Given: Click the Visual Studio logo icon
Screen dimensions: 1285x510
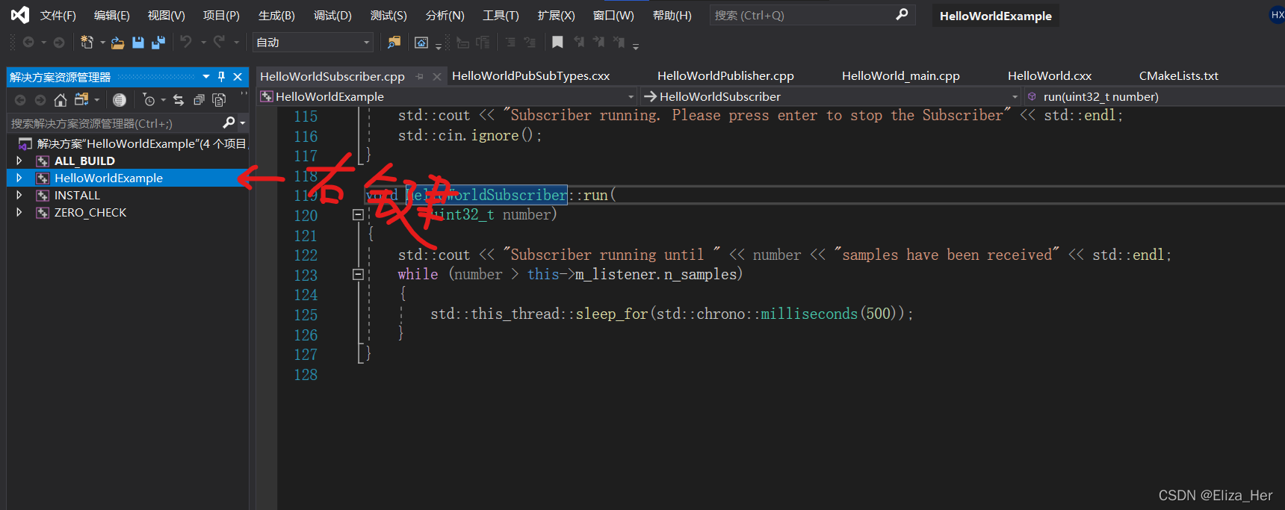Looking at the screenshot, I should pyautogui.click(x=19, y=15).
